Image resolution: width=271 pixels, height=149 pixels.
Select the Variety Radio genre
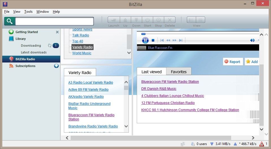pyautogui.click(x=83, y=47)
